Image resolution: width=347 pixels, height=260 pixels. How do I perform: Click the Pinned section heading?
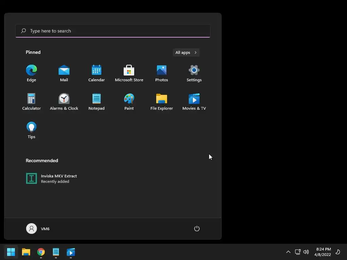coord(33,52)
